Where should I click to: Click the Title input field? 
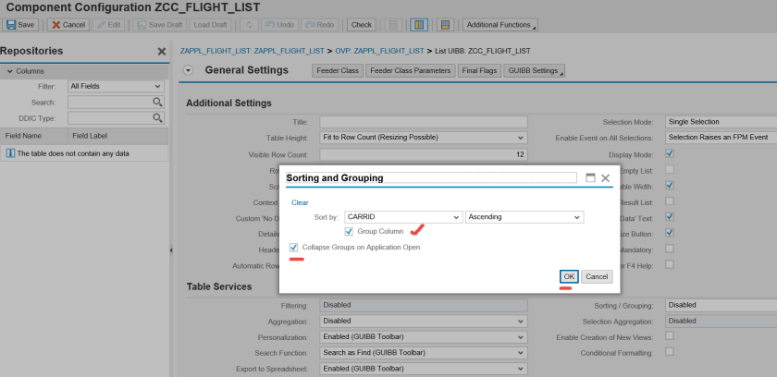coord(423,122)
